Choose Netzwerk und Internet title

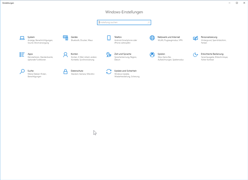(169, 37)
